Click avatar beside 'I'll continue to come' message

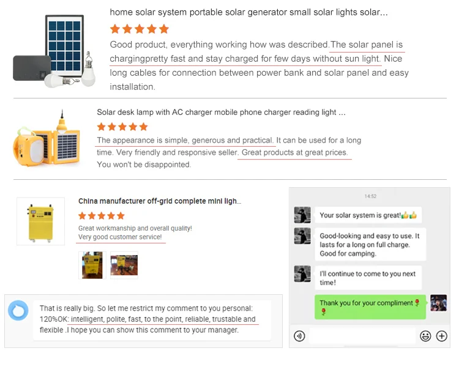tap(301, 274)
